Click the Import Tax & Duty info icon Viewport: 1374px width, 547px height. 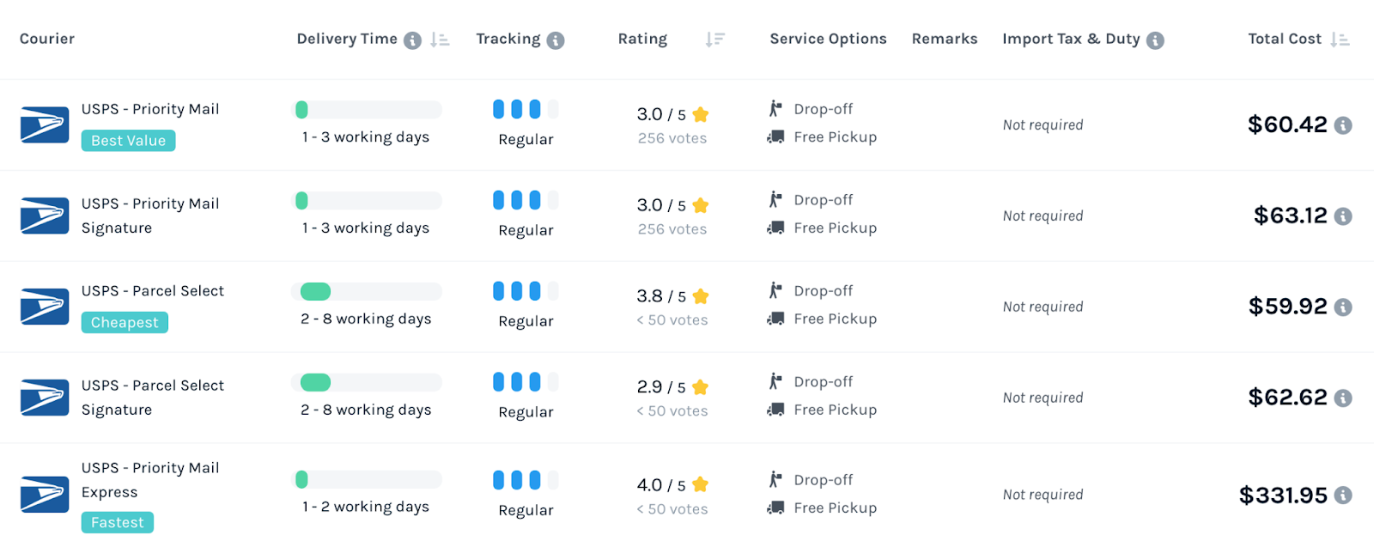point(1155,40)
